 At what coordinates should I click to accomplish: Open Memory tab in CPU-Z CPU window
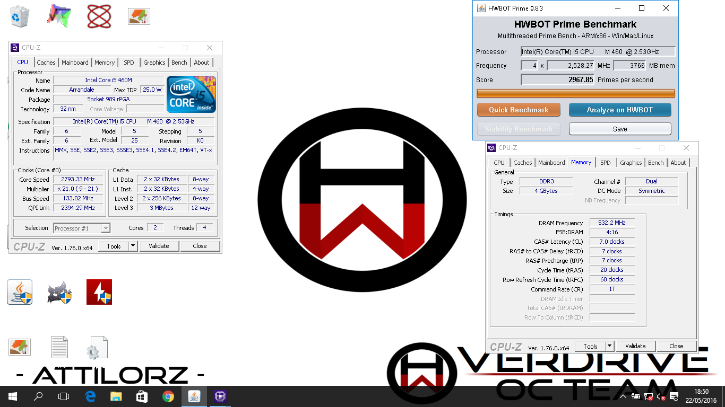105,63
